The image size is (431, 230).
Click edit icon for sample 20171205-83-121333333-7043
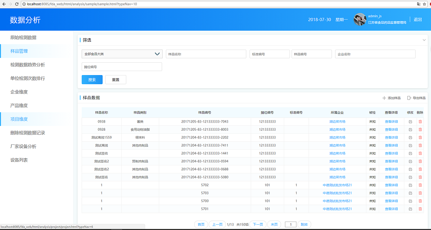[410, 122]
